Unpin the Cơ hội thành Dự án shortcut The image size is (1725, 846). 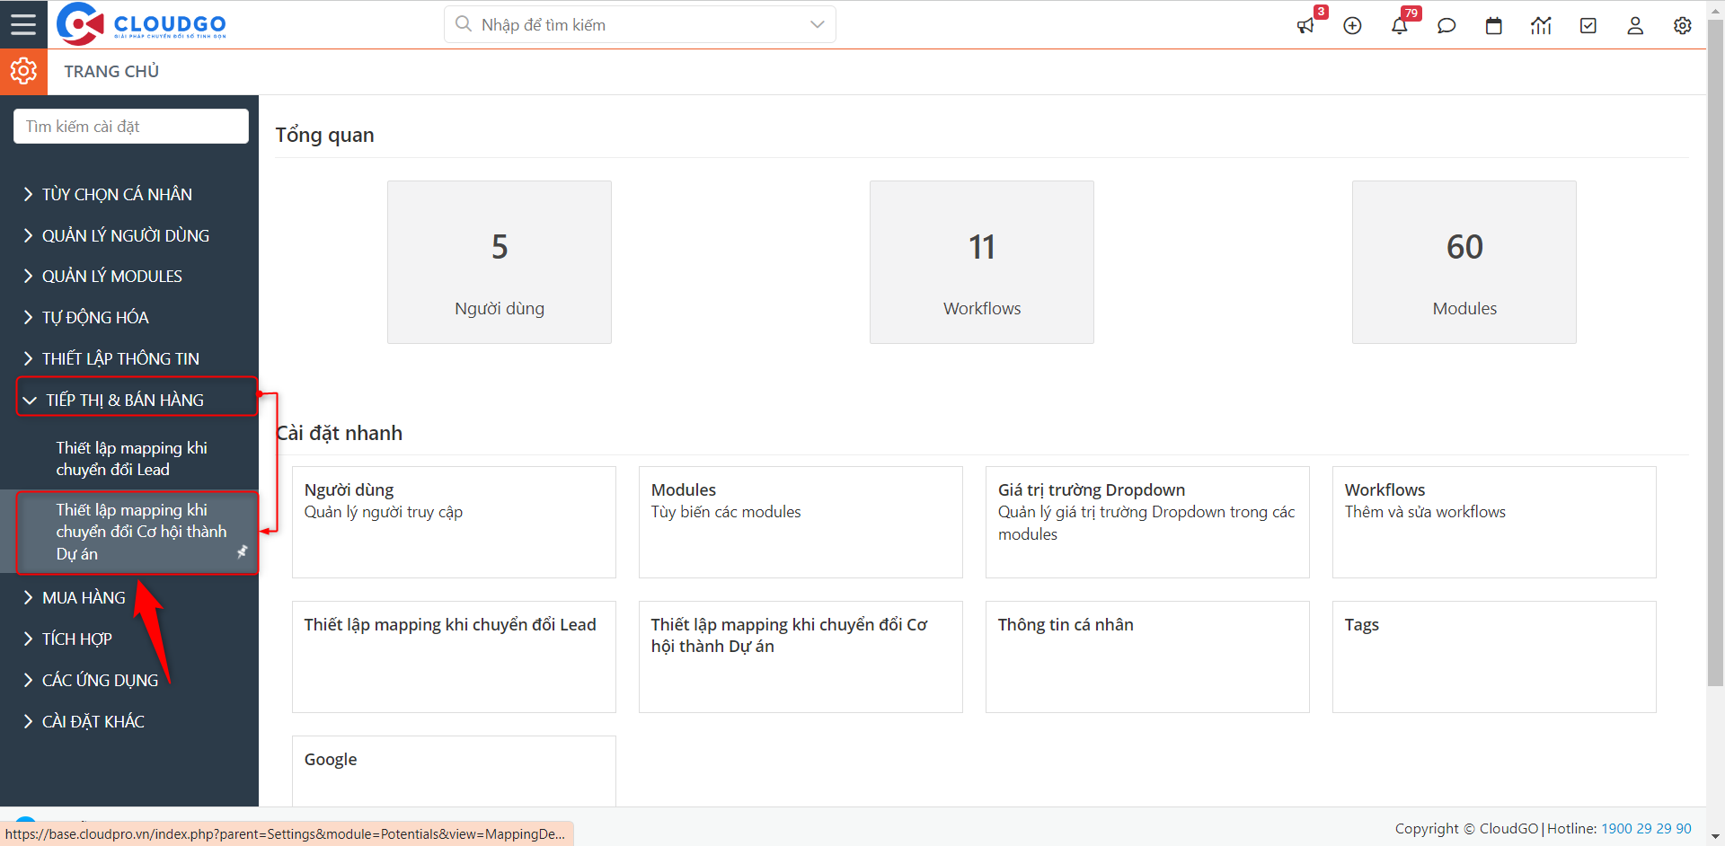(242, 552)
